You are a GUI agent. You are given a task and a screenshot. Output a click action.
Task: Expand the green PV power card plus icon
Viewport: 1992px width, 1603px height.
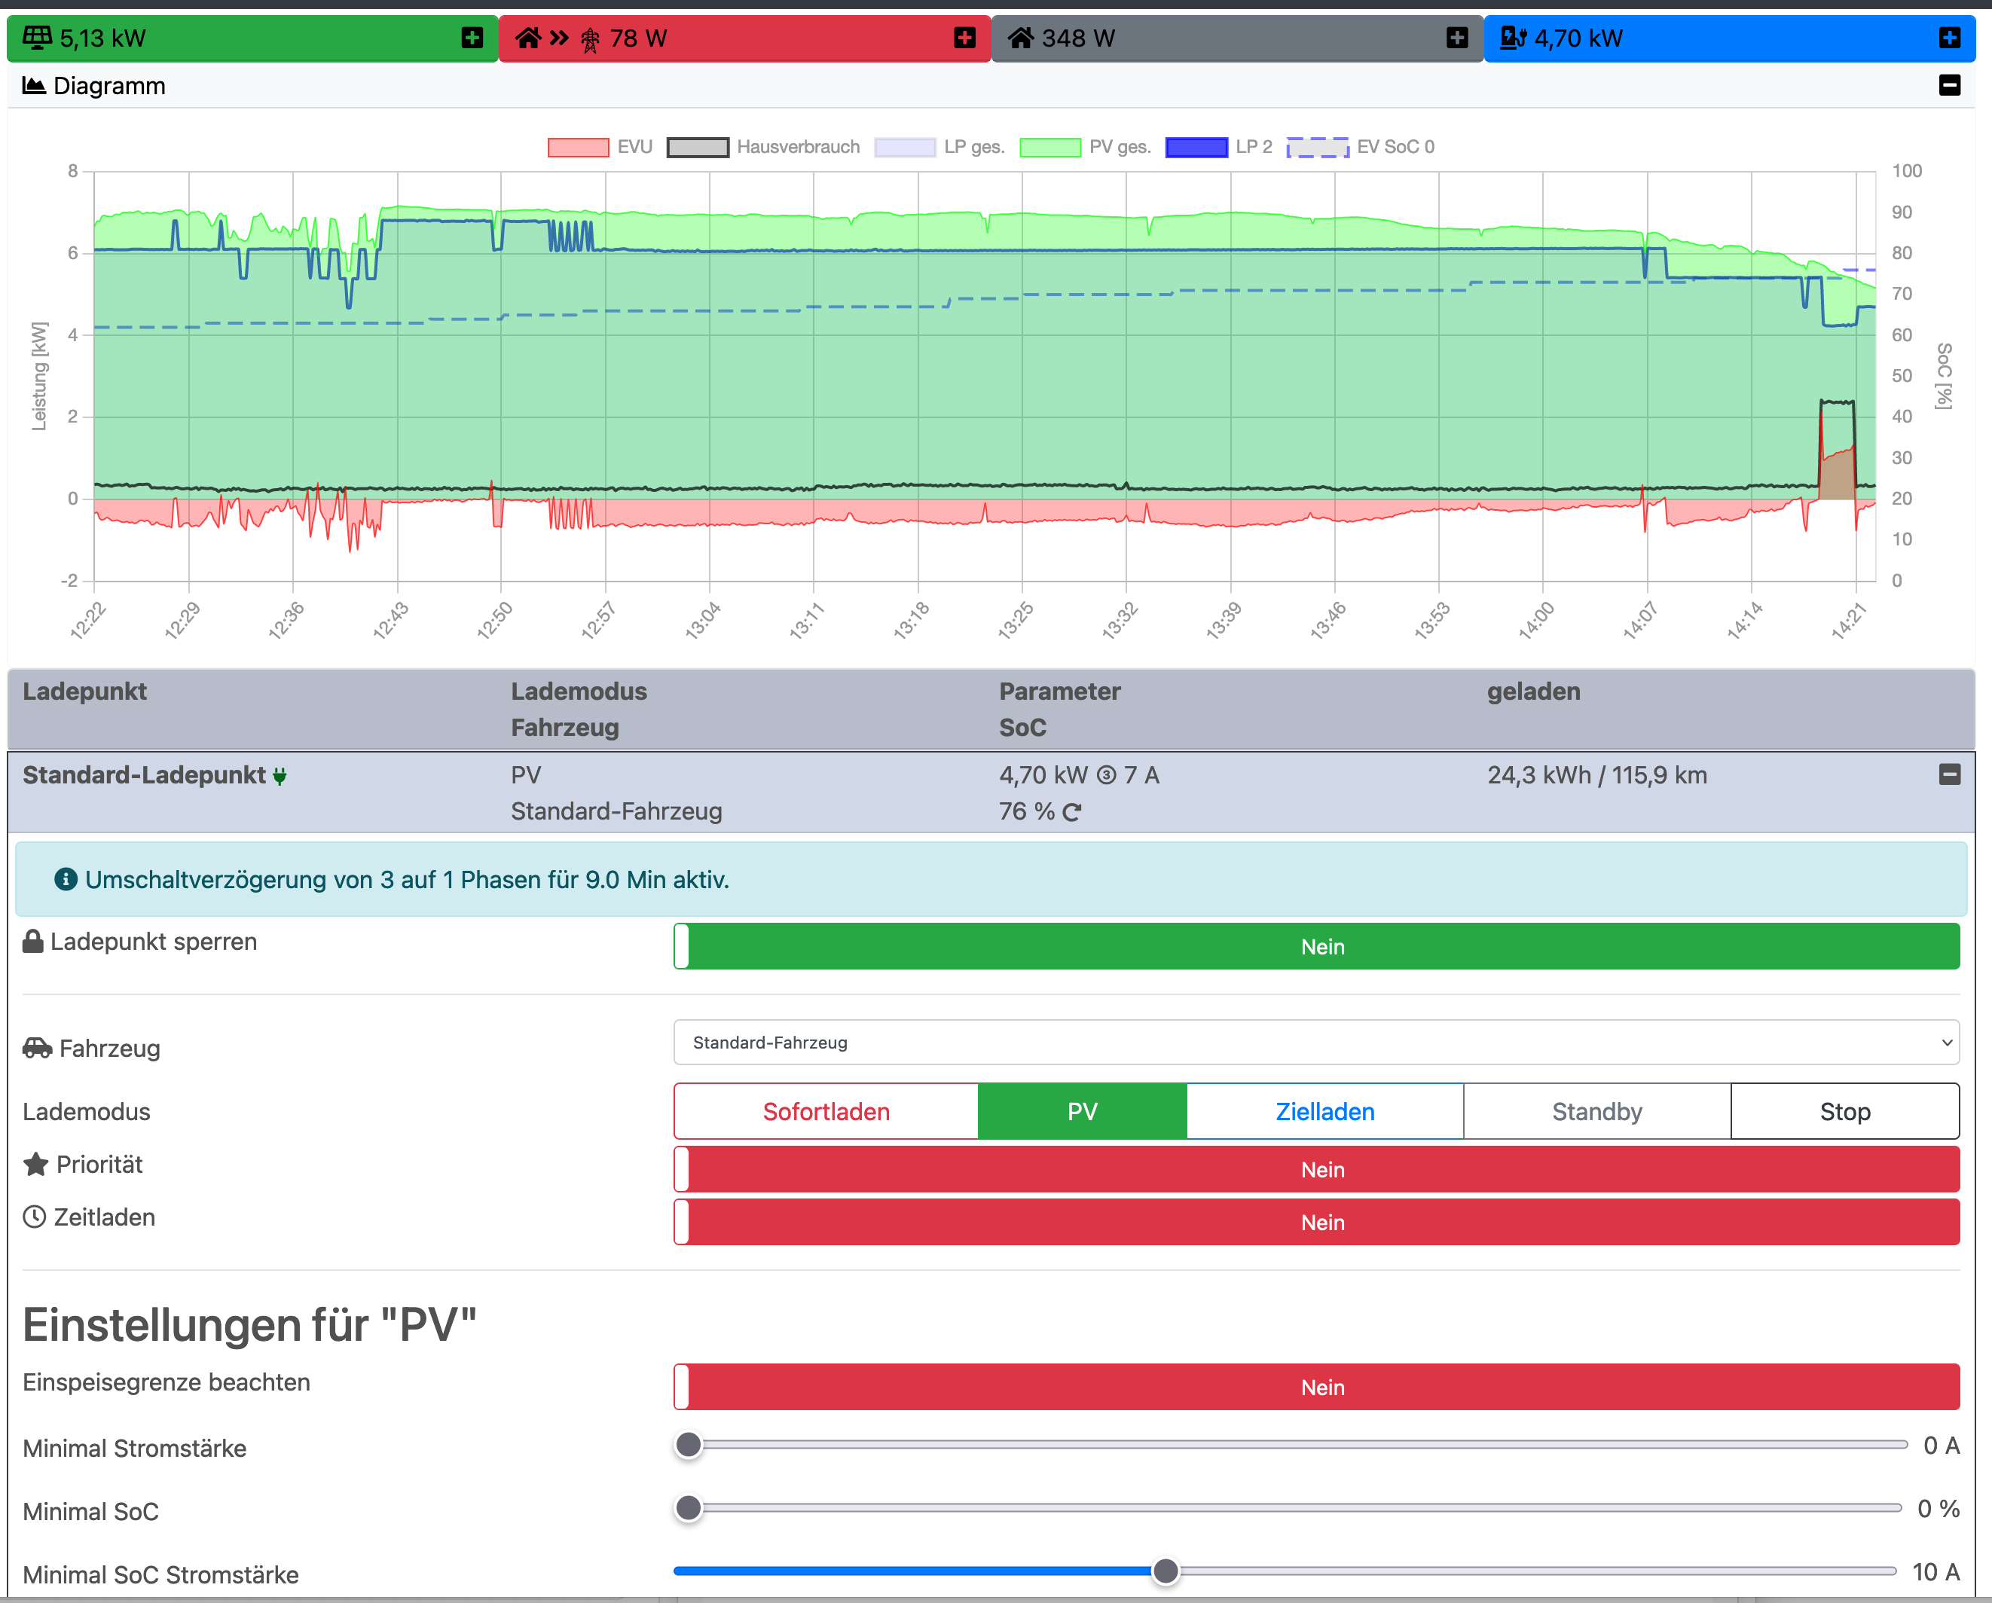[472, 38]
